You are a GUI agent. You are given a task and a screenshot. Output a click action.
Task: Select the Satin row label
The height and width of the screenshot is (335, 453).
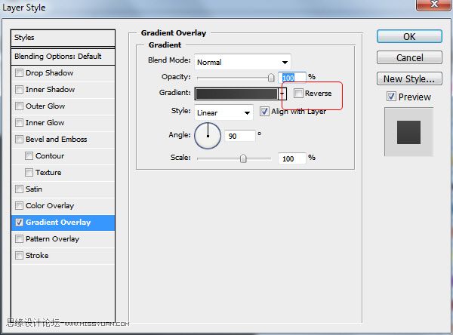click(x=34, y=189)
